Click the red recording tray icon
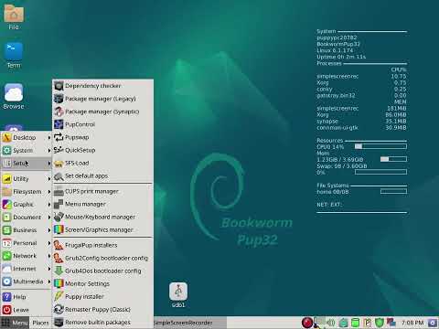This screenshot has width=439, height=329. (x=307, y=323)
